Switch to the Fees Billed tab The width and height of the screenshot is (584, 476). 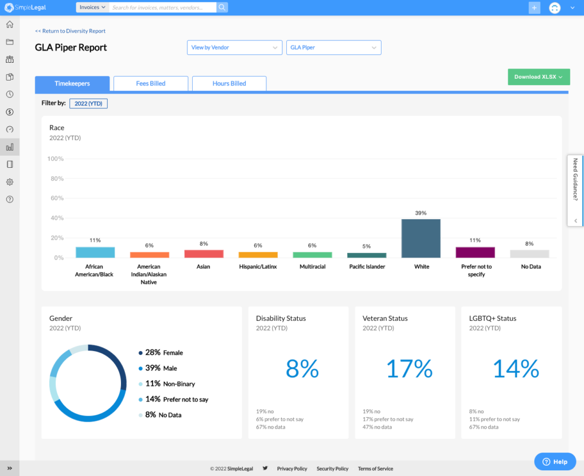click(x=151, y=83)
